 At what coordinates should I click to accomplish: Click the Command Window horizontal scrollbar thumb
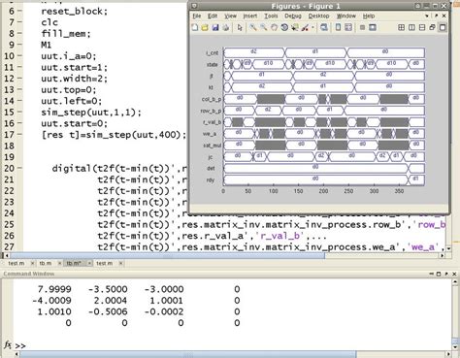pos(187,355)
